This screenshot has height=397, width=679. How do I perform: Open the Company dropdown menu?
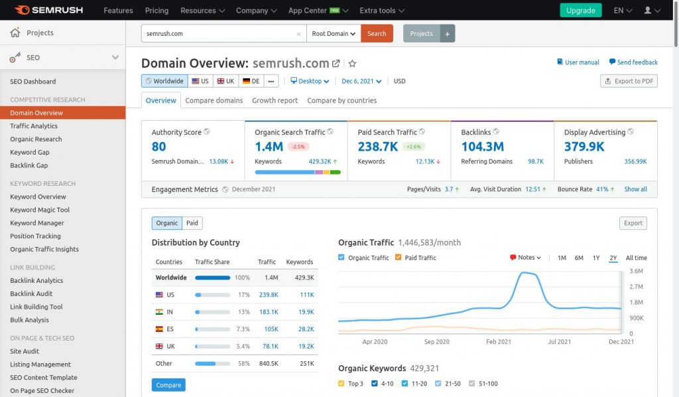pyautogui.click(x=257, y=11)
